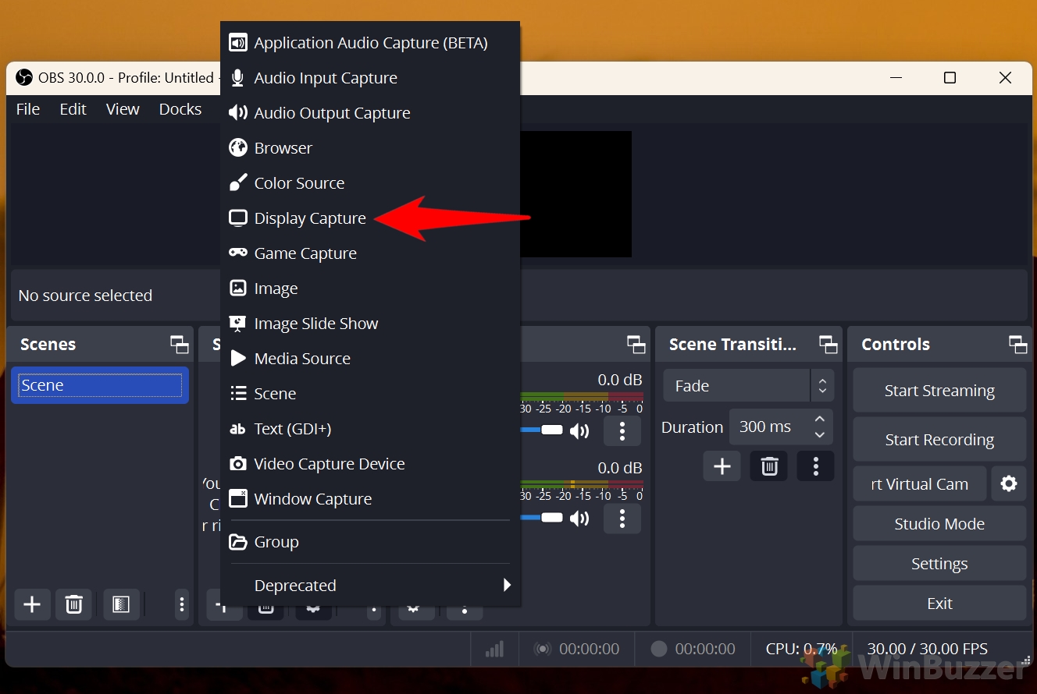Enable Studio Mode
Image resolution: width=1037 pixels, height=694 pixels.
[939, 524]
